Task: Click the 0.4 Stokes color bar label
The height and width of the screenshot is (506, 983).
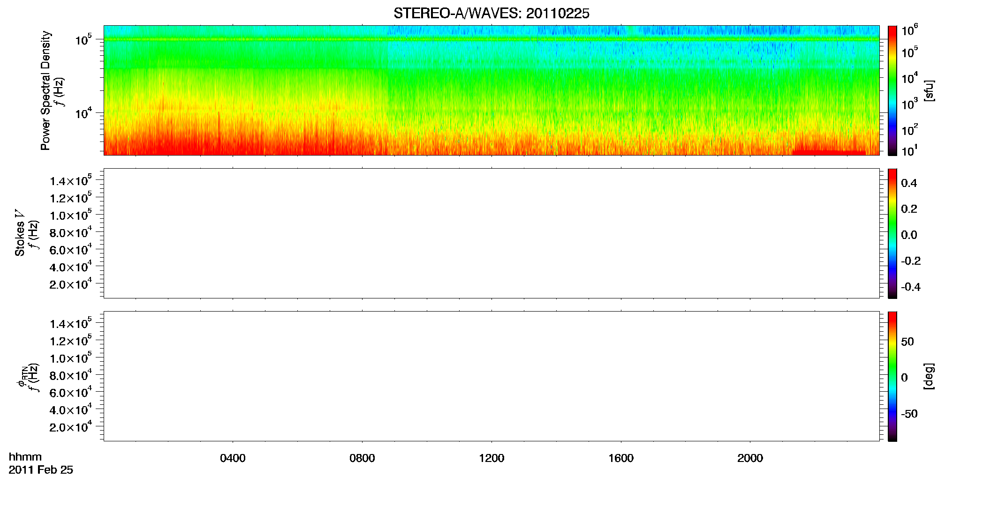Action: (909, 183)
